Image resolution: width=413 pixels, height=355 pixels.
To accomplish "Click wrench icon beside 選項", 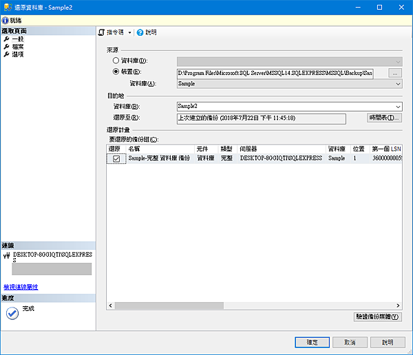I will tap(7, 54).
